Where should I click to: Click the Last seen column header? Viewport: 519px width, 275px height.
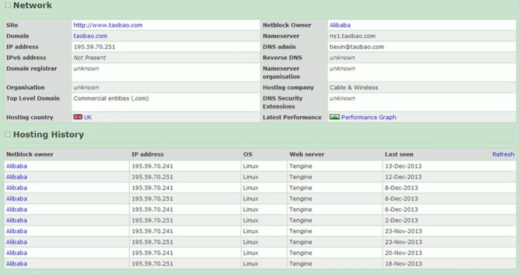click(x=399, y=154)
